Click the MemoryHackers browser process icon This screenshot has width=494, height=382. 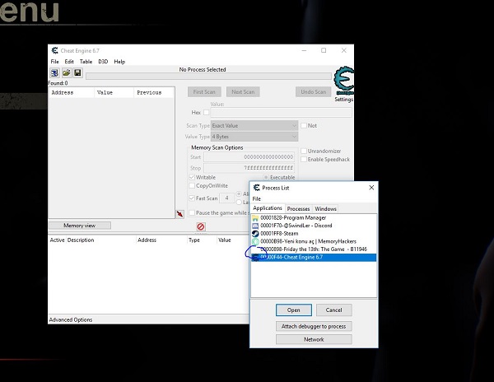point(255,241)
